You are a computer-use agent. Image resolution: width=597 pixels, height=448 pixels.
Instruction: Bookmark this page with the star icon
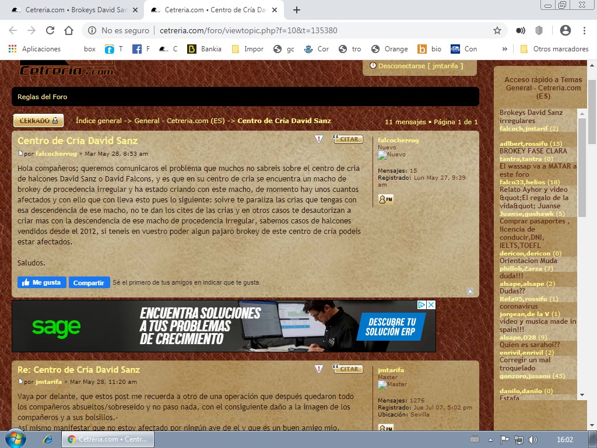pos(497,30)
